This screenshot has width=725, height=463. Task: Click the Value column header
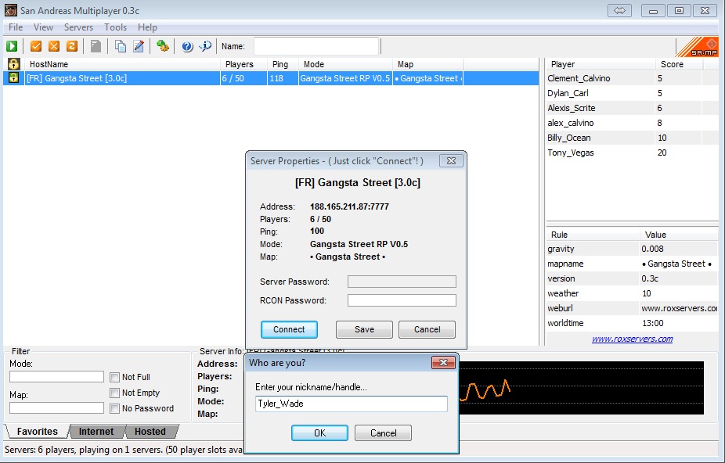pyautogui.click(x=679, y=235)
